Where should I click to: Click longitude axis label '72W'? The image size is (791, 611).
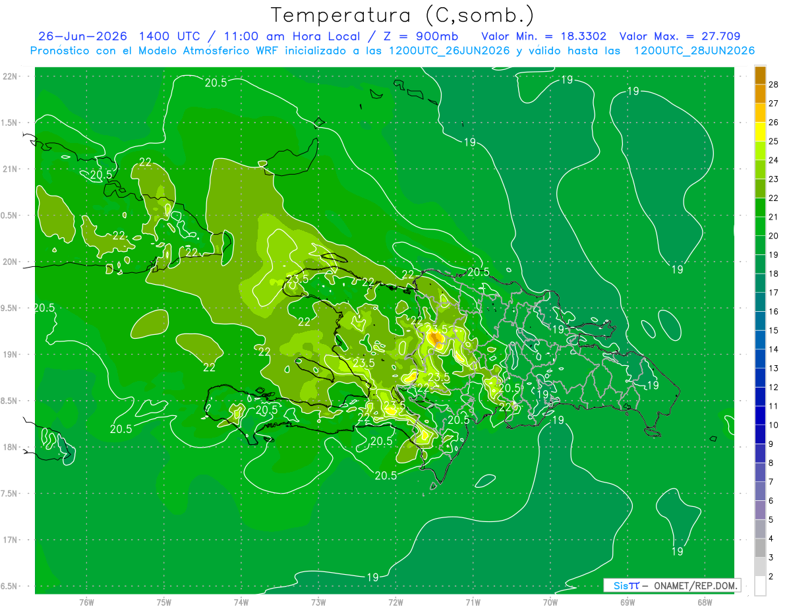pos(395,602)
